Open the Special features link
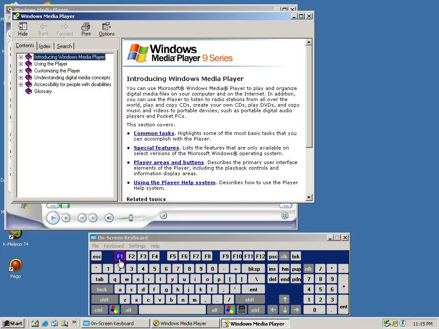Viewport: 439px width, 329px height. [x=156, y=148]
